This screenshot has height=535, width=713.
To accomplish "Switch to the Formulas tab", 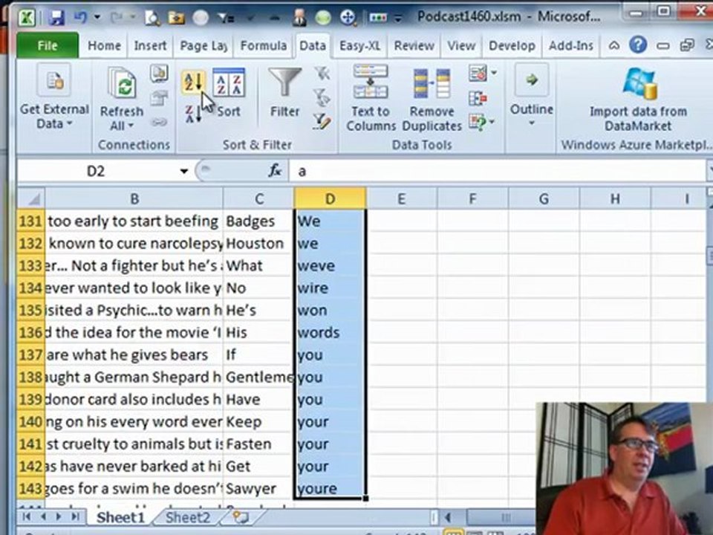I will tap(263, 45).
